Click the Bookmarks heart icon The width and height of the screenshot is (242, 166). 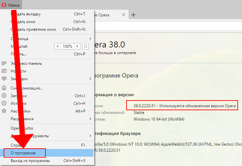[4, 79]
